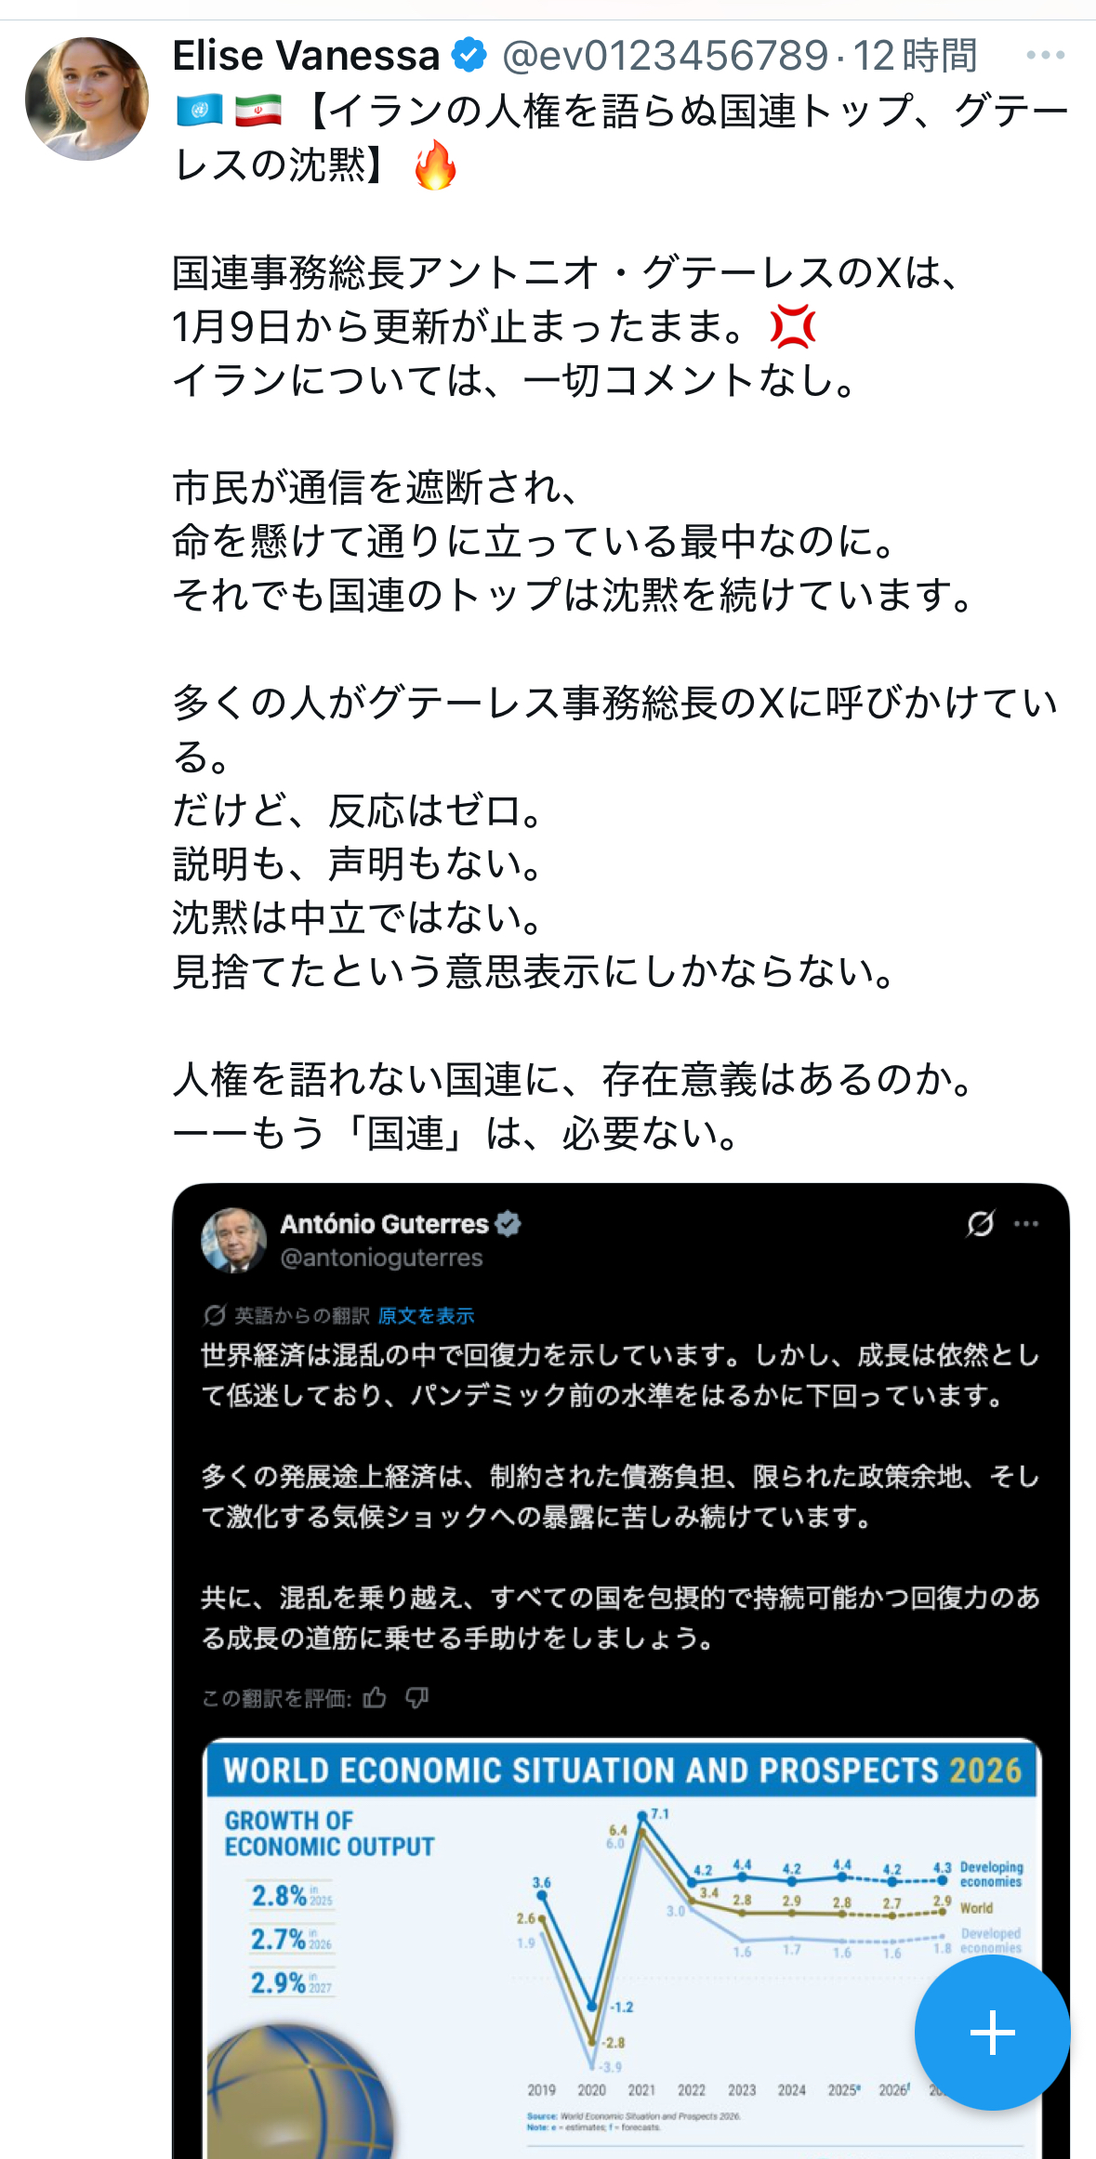The height and width of the screenshot is (2159, 1096).
Task: Open the @ev0123456789 handle
Action: pyautogui.click(x=665, y=56)
